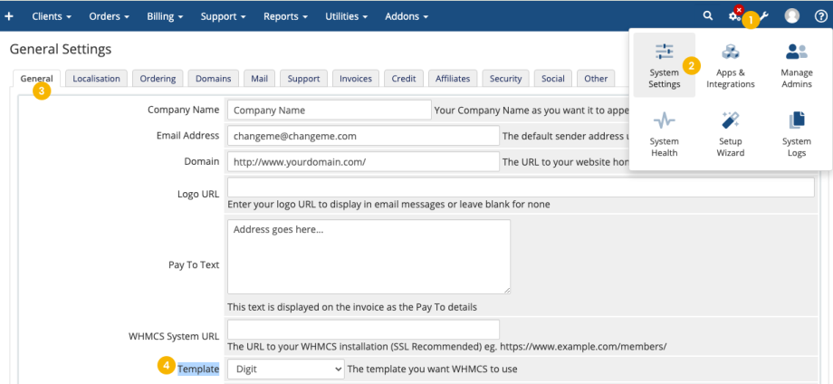This screenshot has height=384, width=833.
Task: Click the help question mark icon
Action: [820, 16]
